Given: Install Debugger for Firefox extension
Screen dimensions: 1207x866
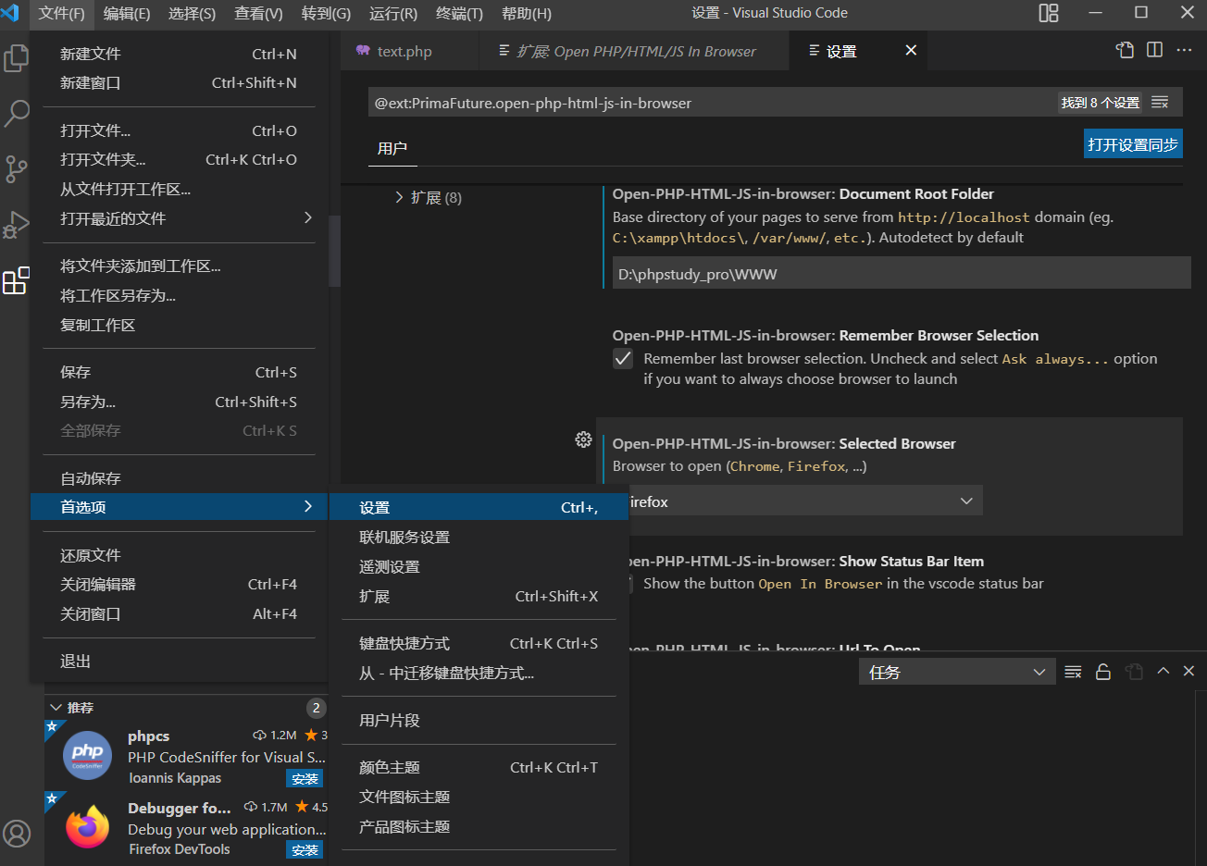Looking at the screenshot, I should pos(305,849).
